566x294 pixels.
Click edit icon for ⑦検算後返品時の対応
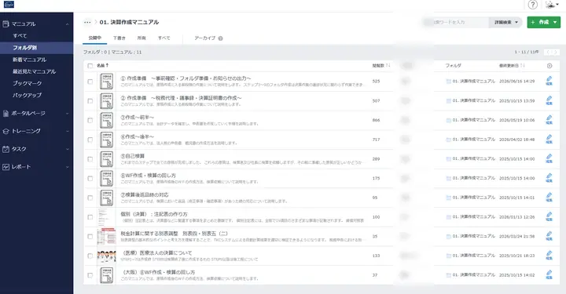(549, 198)
